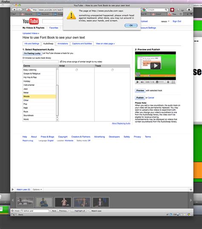Click the Sign Out link
The image size is (202, 229).
click(x=177, y=21)
